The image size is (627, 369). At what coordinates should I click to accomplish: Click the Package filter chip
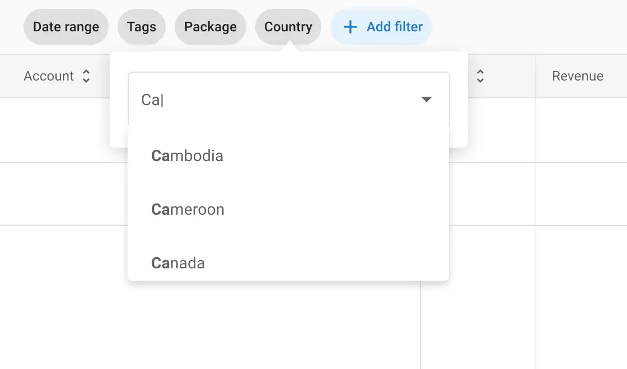point(210,27)
